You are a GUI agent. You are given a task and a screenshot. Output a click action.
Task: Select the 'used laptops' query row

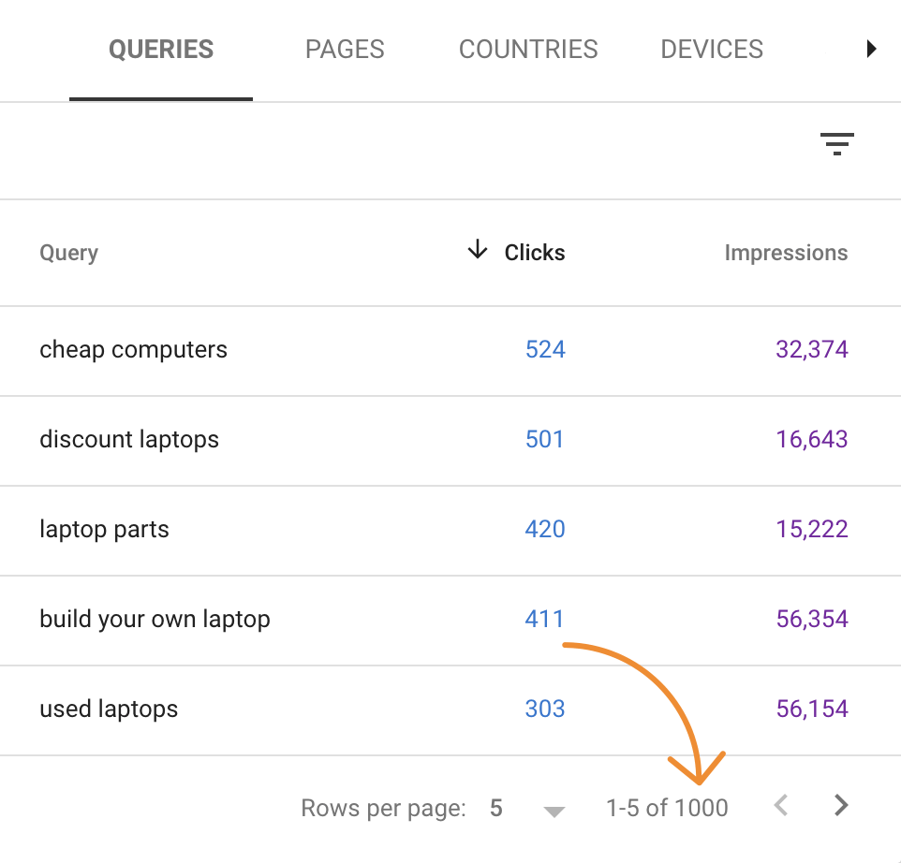point(450,709)
